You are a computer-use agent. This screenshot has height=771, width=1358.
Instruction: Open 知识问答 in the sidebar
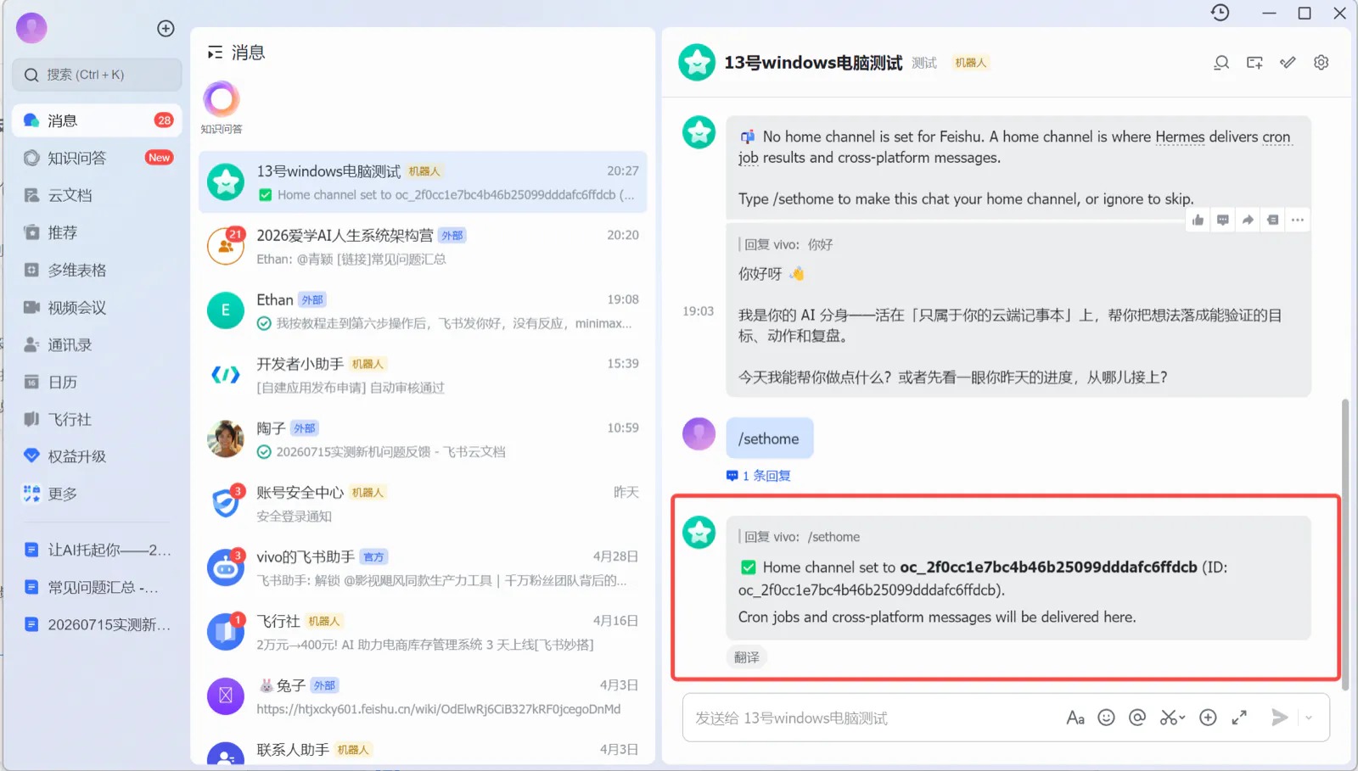click(97, 158)
